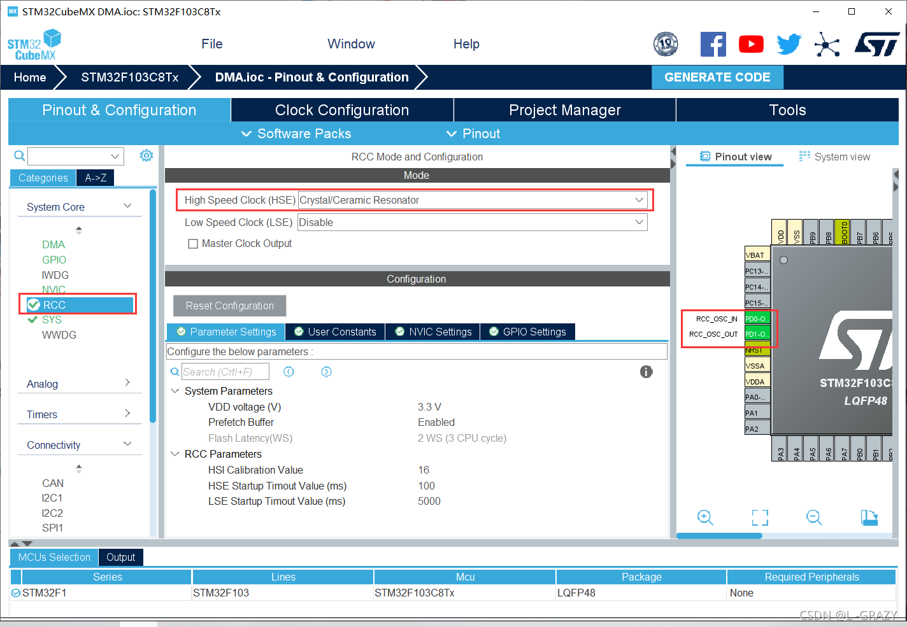Go to the Home breadcrumb
The height and width of the screenshot is (627, 907).
coord(30,77)
